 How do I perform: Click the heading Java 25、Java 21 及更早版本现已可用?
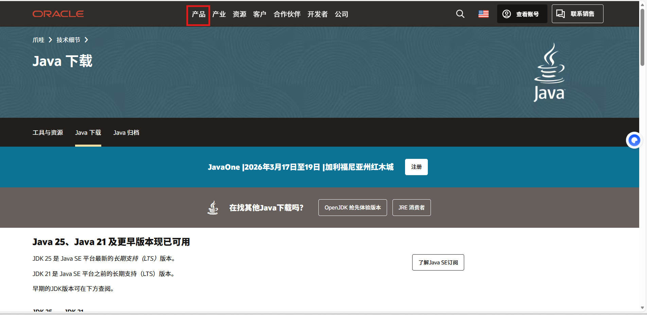tap(111, 242)
